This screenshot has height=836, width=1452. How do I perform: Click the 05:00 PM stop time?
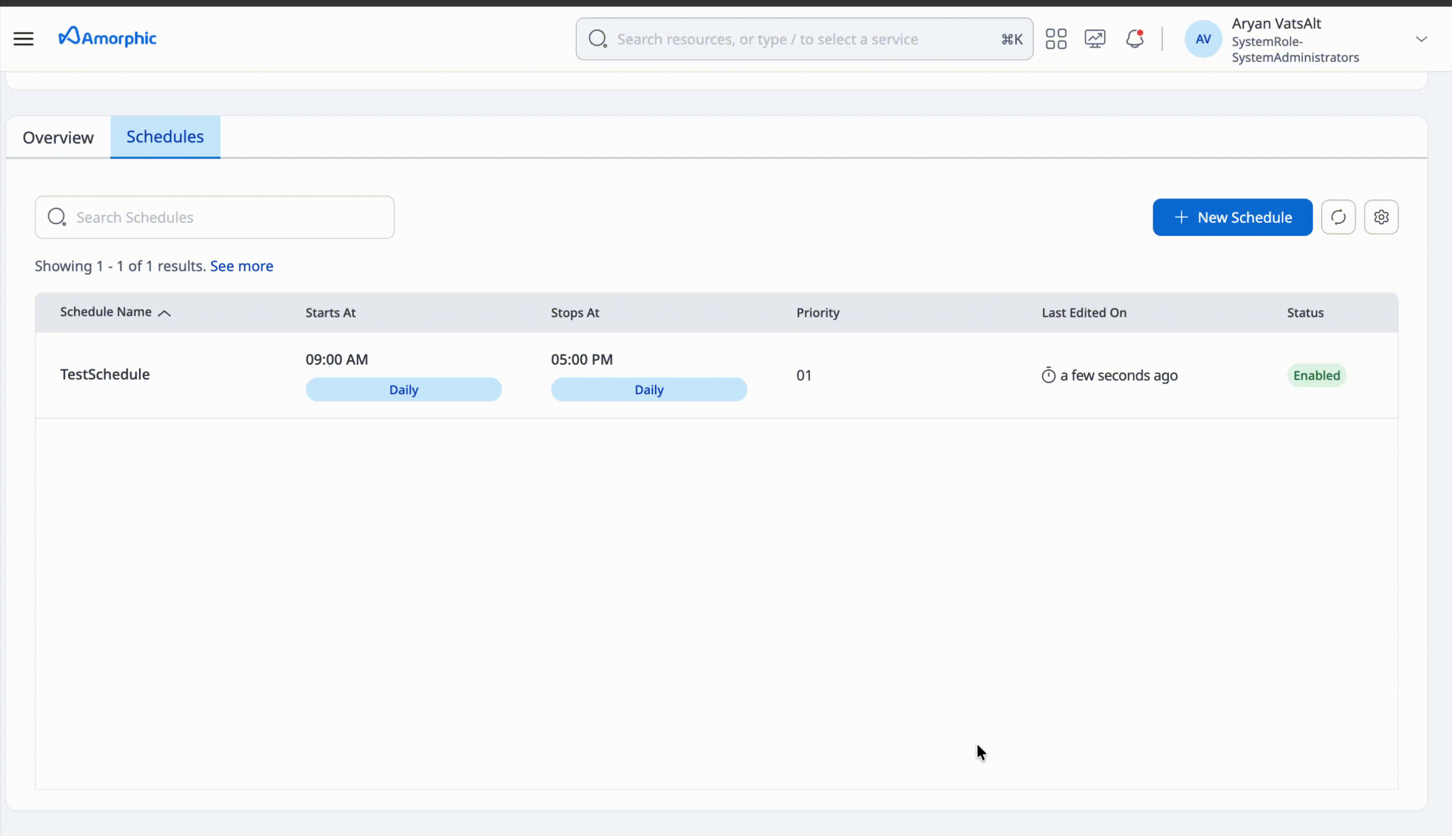582,359
